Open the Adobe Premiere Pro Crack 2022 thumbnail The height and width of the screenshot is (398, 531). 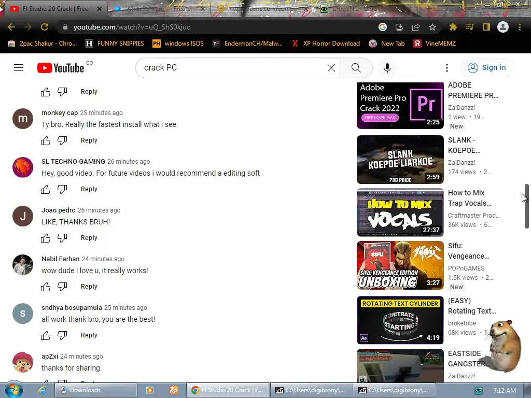[x=400, y=106]
